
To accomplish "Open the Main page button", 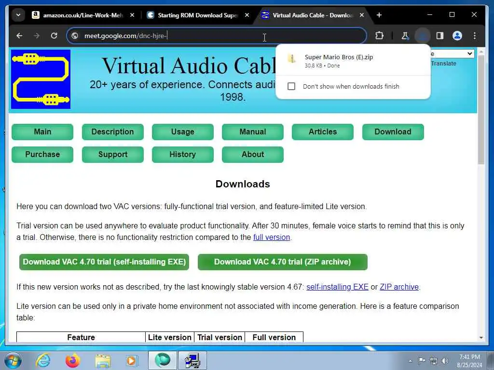I will (42, 132).
